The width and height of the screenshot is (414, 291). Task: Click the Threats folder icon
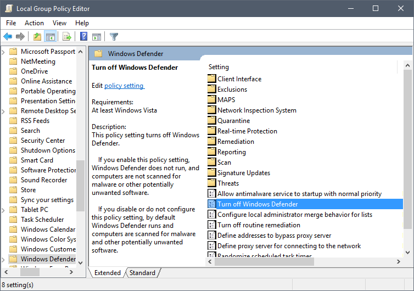[212, 183]
